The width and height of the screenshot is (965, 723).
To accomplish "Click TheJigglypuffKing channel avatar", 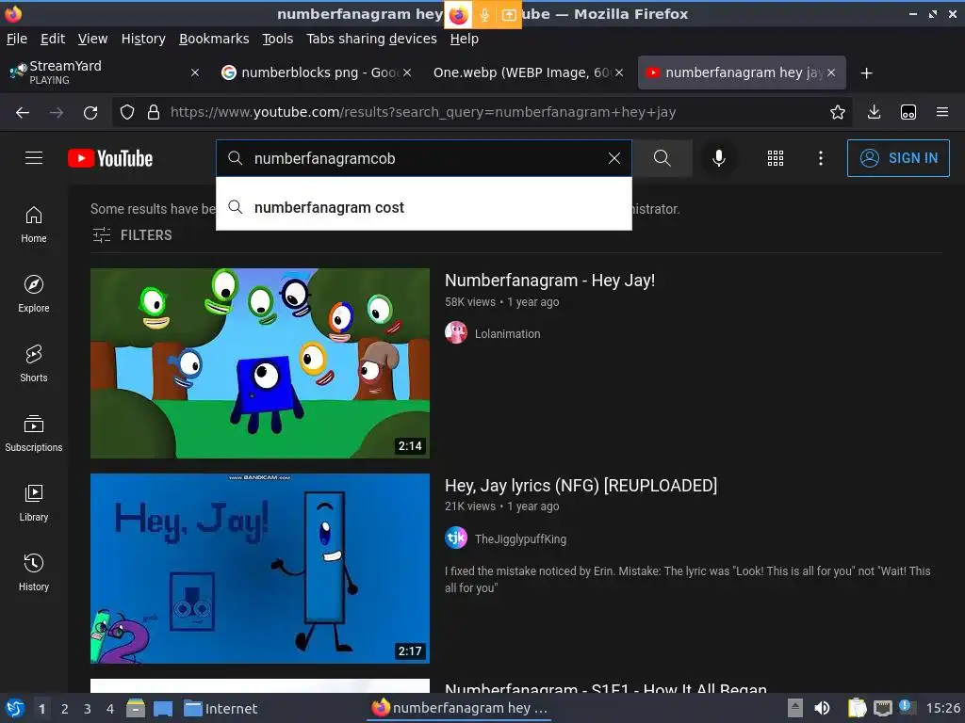I will point(456,538).
